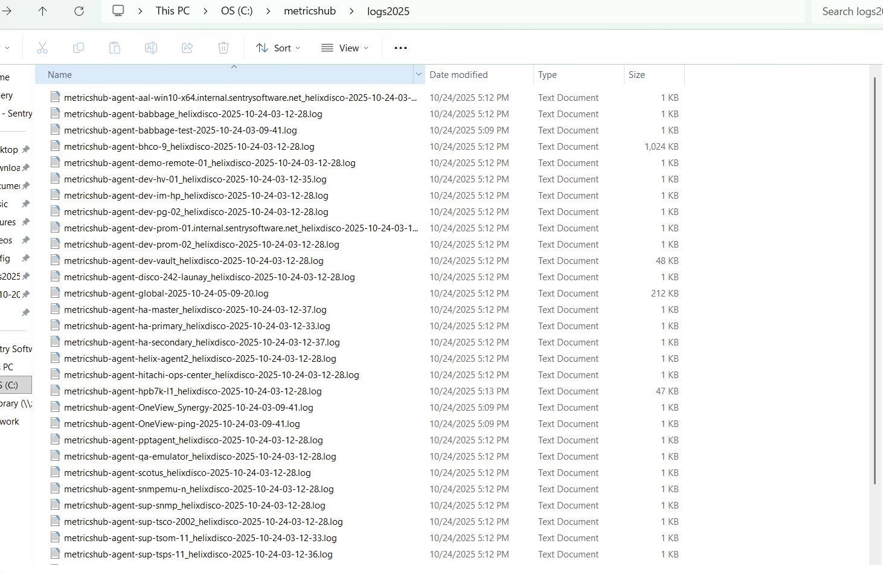This screenshot has width=883, height=575.
Task: Click the Delete trash icon
Action: click(x=223, y=47)
